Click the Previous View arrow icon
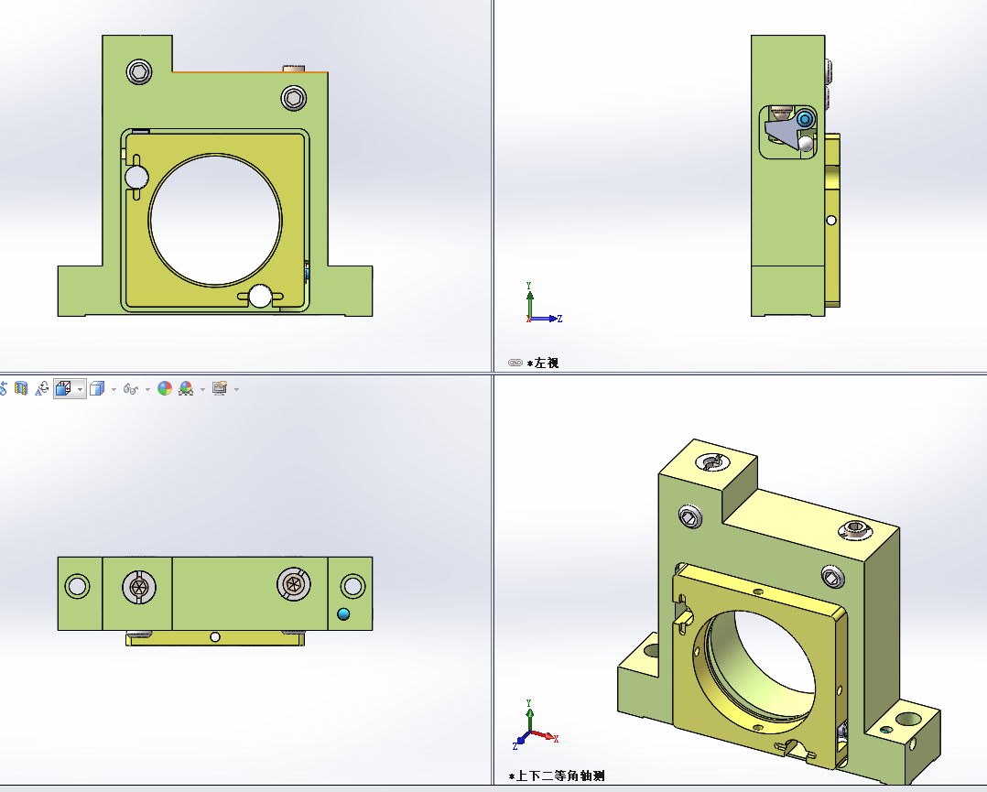 pos(3,388)
